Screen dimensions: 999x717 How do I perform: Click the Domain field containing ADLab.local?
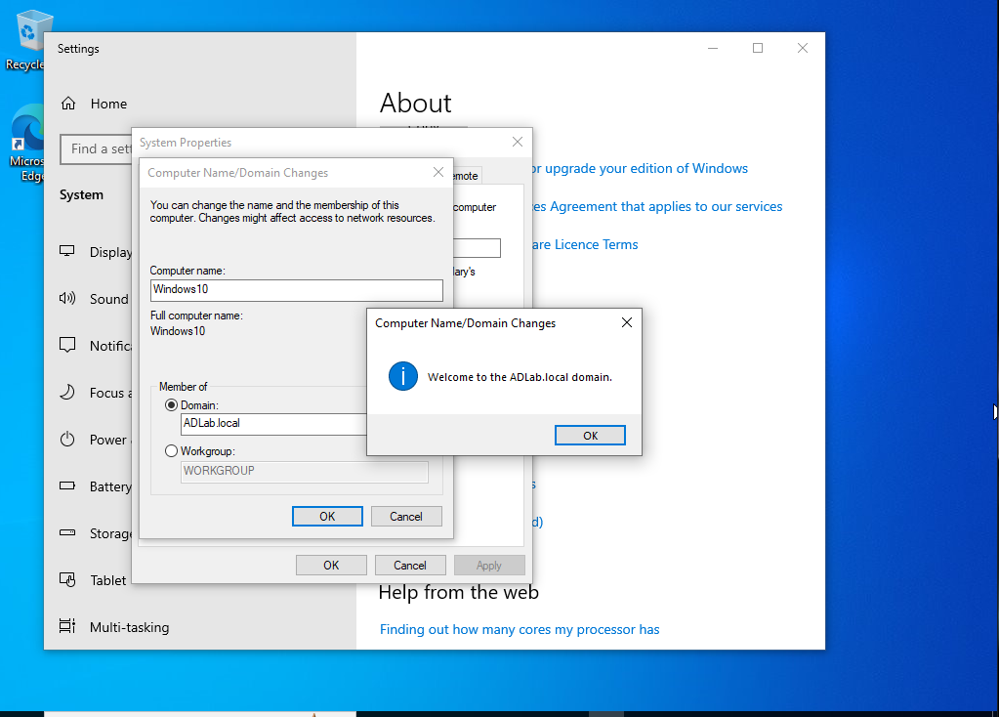pos(274,424)
